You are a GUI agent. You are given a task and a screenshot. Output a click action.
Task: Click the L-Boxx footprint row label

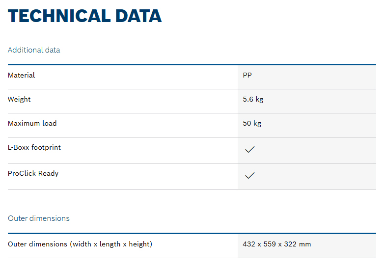tap(34, 147)
